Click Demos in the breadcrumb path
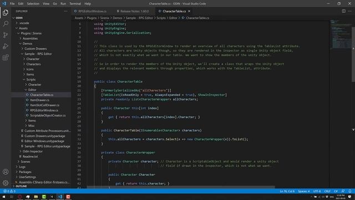The width and height of the screenshot is (355, 200). (117, 18)
